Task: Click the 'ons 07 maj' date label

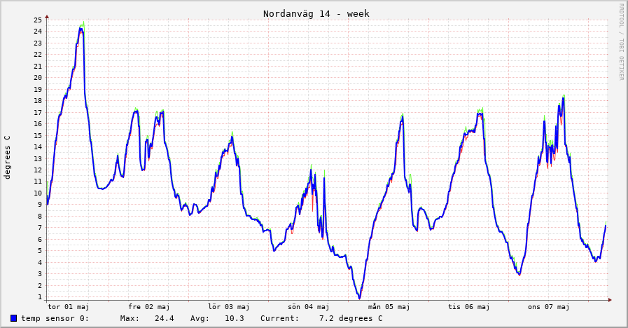Action: point(549,307)
